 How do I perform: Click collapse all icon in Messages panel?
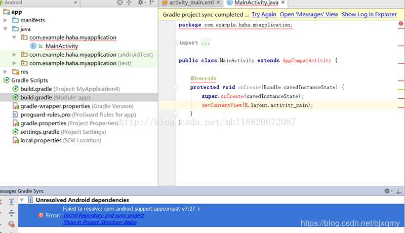11,213
